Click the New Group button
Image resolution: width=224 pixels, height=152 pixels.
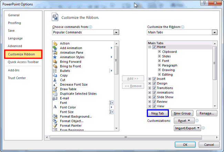pyautogui.click(x=182, y=113)
